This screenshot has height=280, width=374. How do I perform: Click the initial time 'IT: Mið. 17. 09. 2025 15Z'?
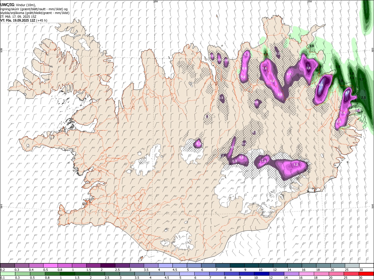point(18,17)
